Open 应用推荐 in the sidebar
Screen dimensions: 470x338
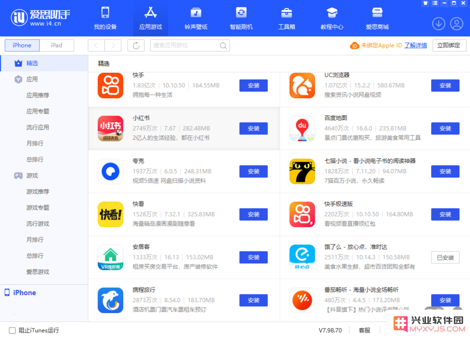pyautogui.click(x=38, y=95)
